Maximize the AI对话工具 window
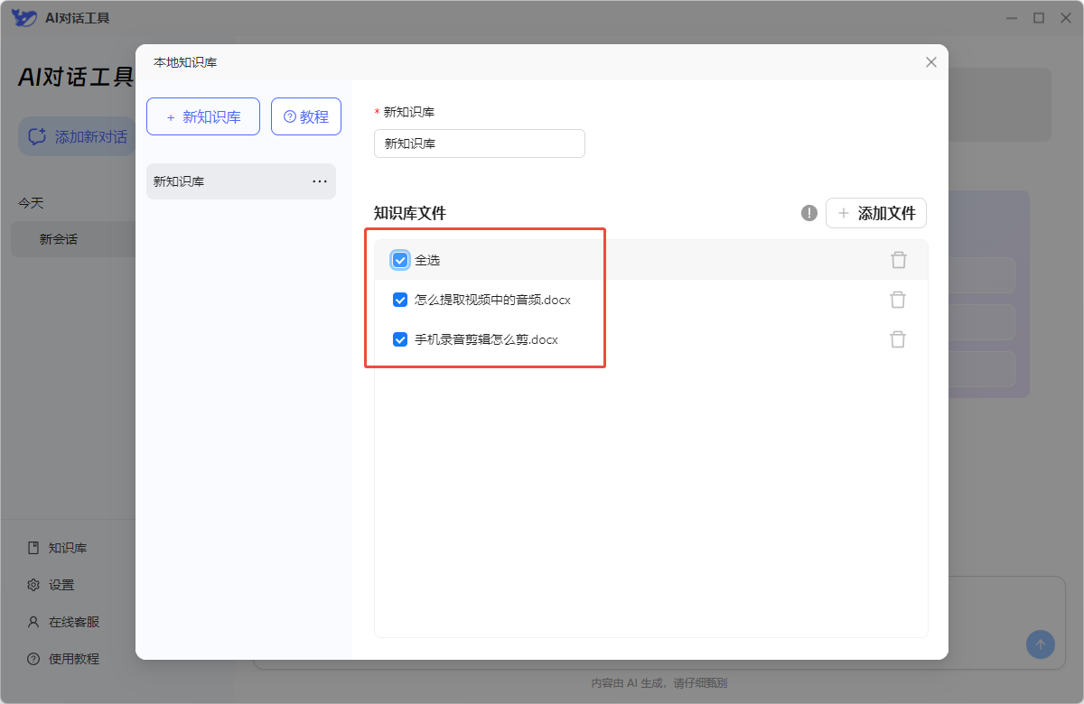 [1039, 17]
